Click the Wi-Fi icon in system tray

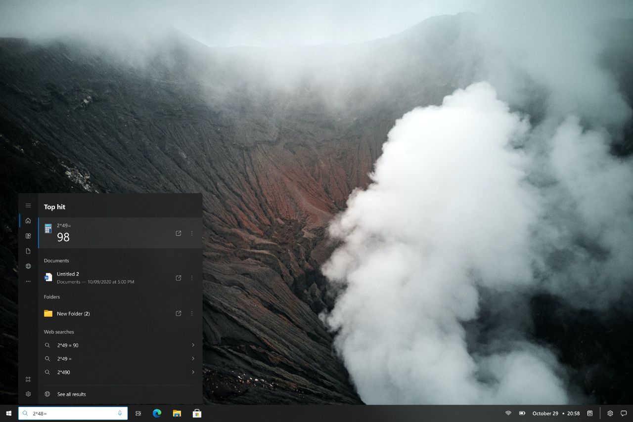click(508, 413)
